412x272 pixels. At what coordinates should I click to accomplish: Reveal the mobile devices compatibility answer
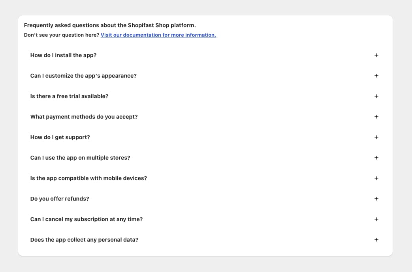pos(88,178)
